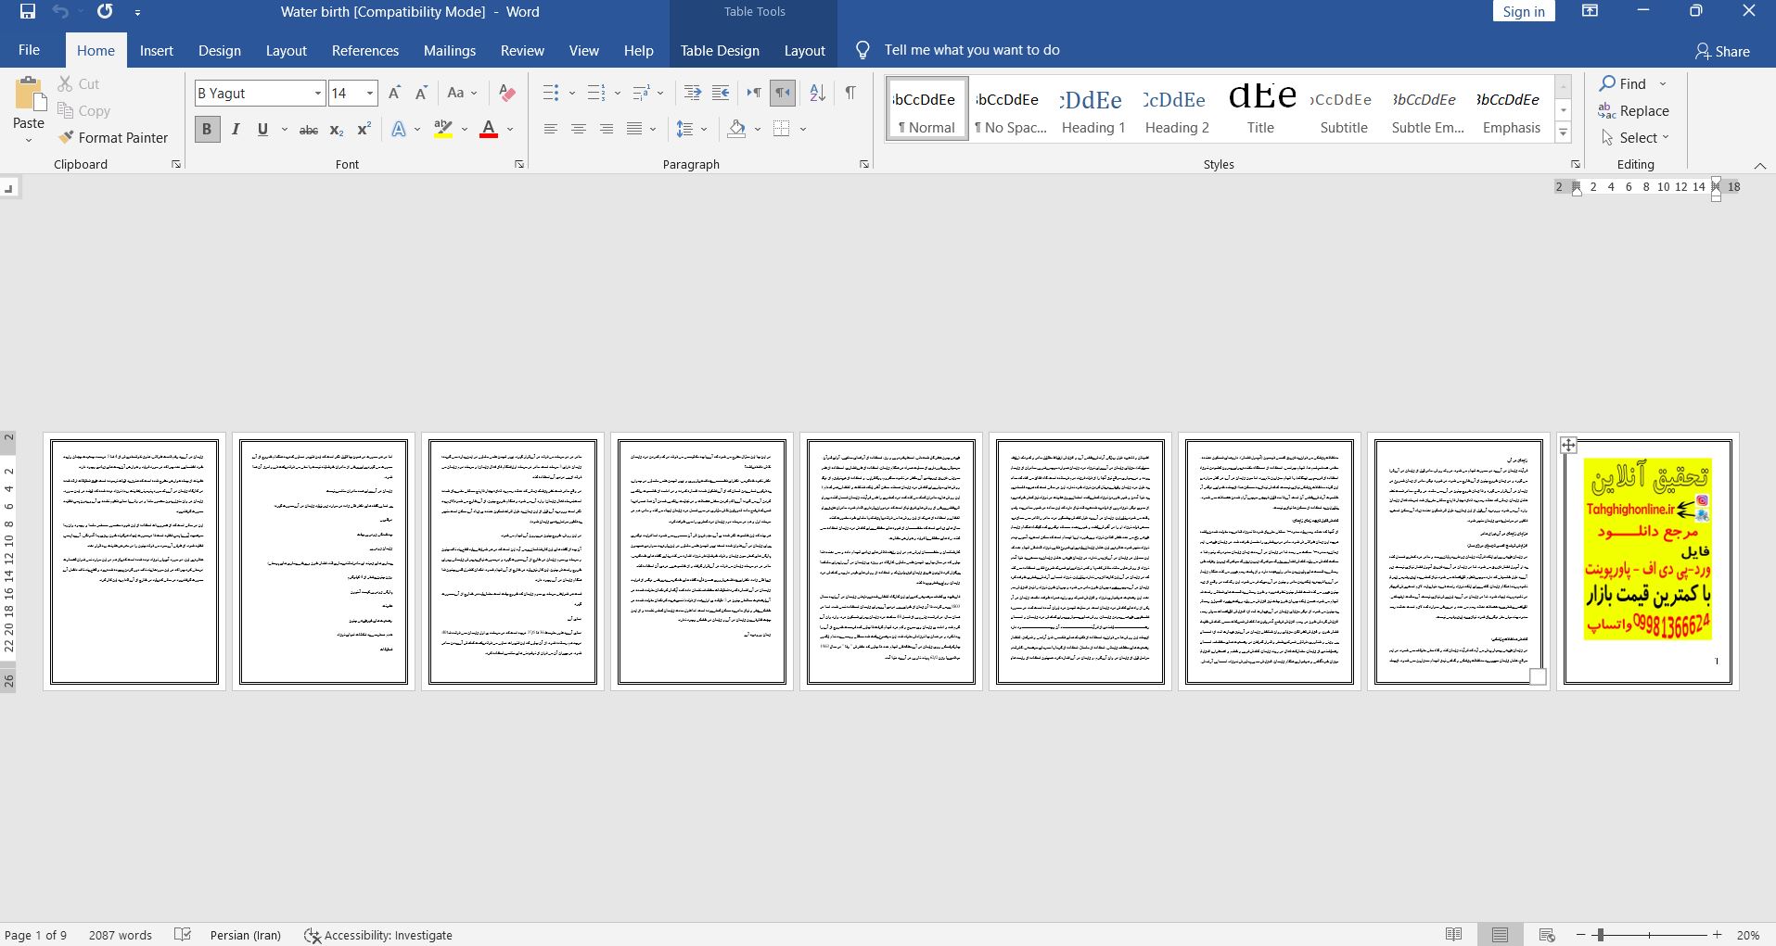The image size is (1776, 946).
Task: Open the Table Design tab
Action: pos(720,50)
